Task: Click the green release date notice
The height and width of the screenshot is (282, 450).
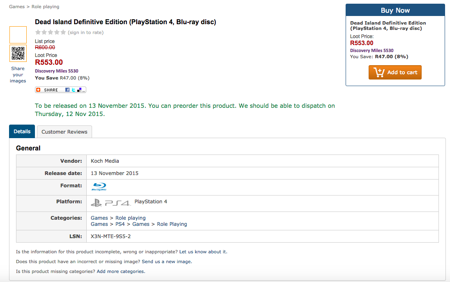Action: 185,110
